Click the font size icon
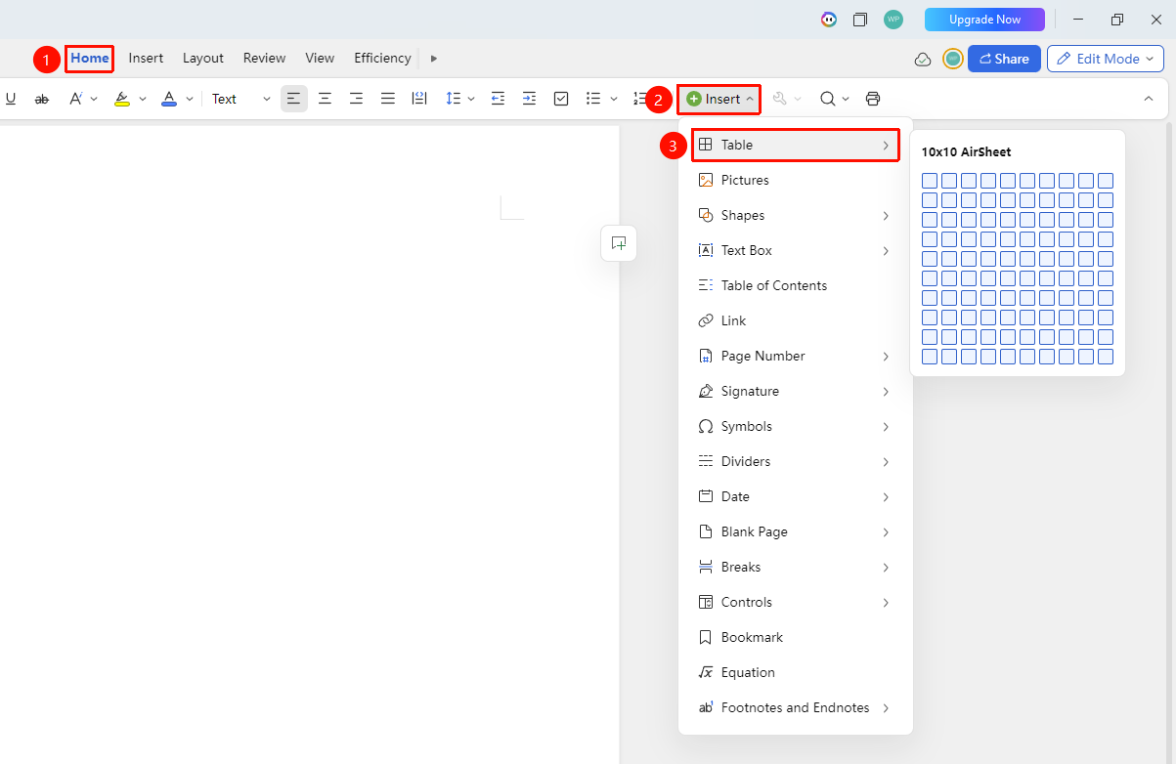 point(75,99)
